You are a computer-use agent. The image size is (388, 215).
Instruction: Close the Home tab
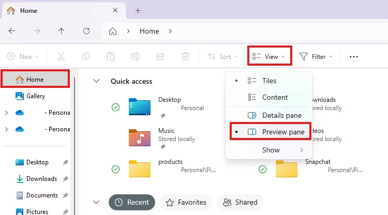(x=115, y=10)
